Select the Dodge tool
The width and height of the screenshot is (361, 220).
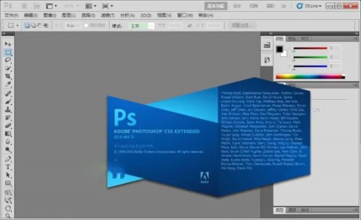pyautogui.click(x=8, y=150)
